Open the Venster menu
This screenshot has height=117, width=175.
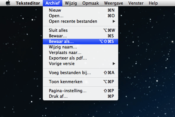[x=136, y=3]
